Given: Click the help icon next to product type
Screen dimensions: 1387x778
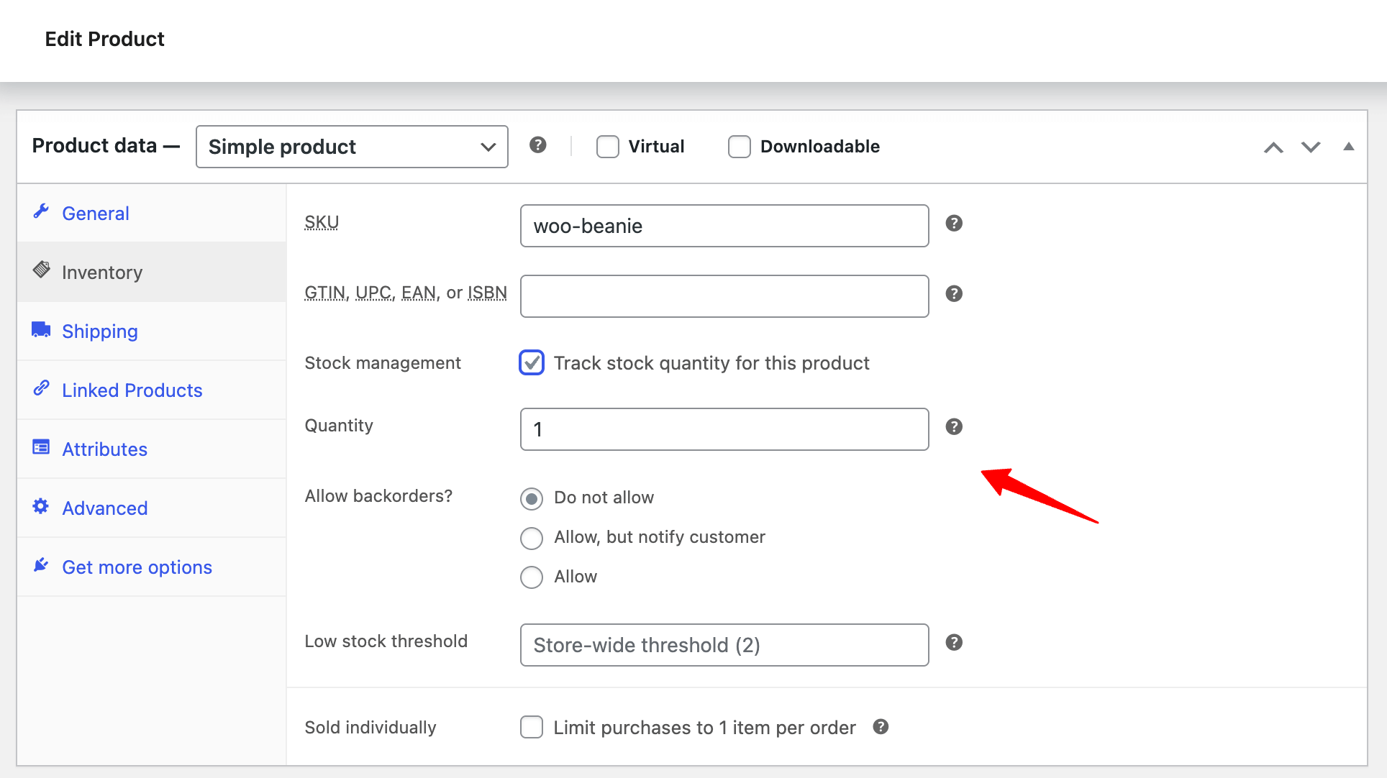Looking at the screenshot, I should [x=537, y=145].
